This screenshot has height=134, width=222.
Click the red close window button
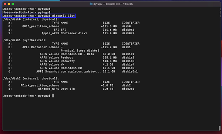[x=5, y=4]
